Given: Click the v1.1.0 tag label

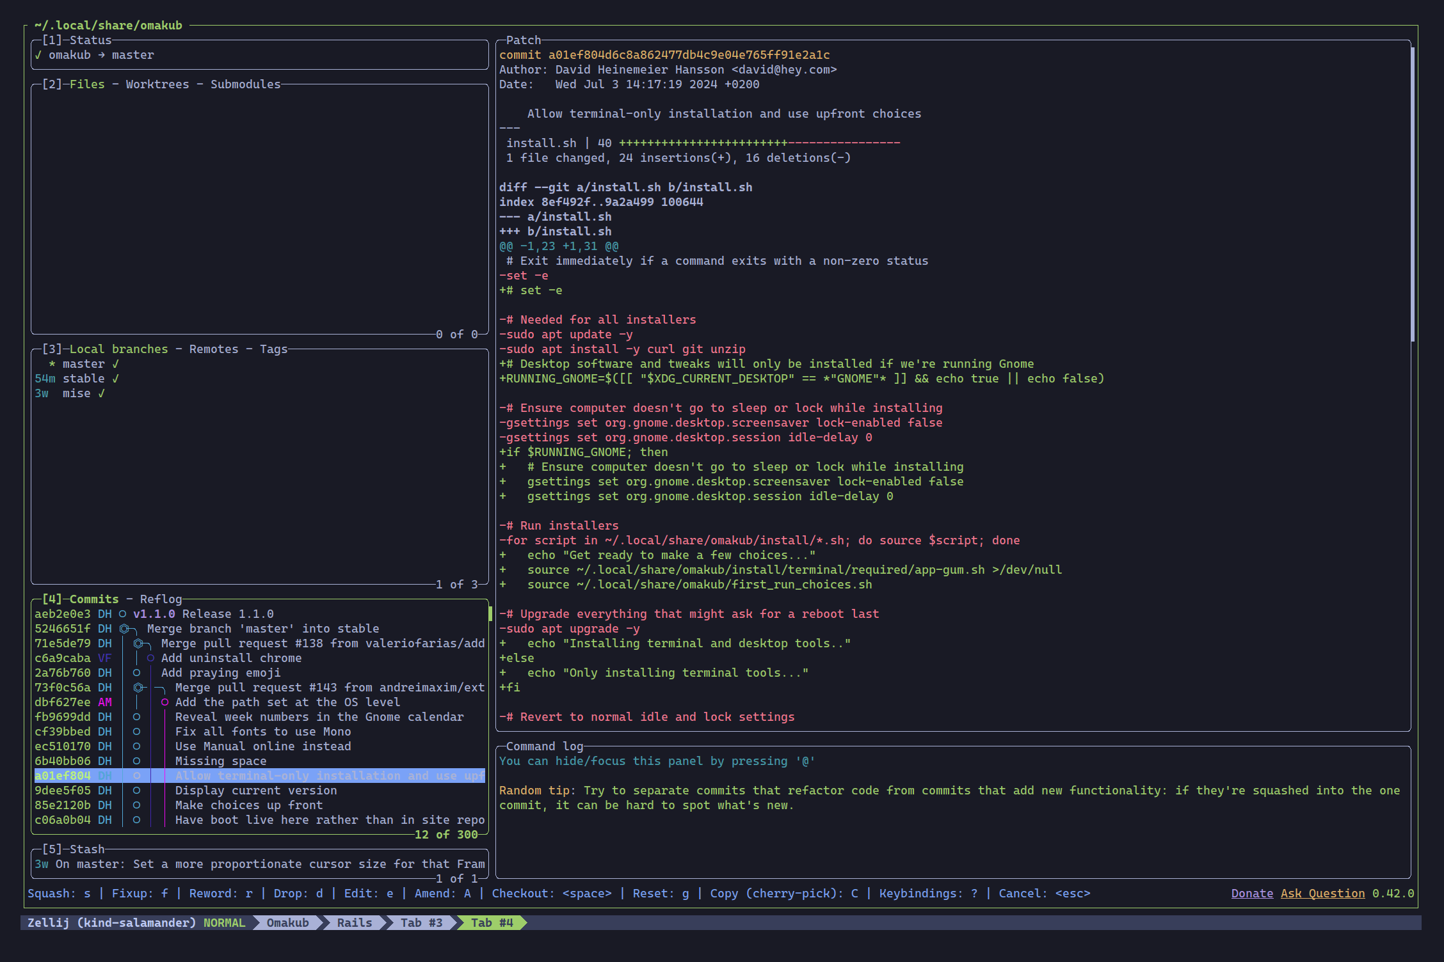Looking at the screenshot, I should click(154, 614).
